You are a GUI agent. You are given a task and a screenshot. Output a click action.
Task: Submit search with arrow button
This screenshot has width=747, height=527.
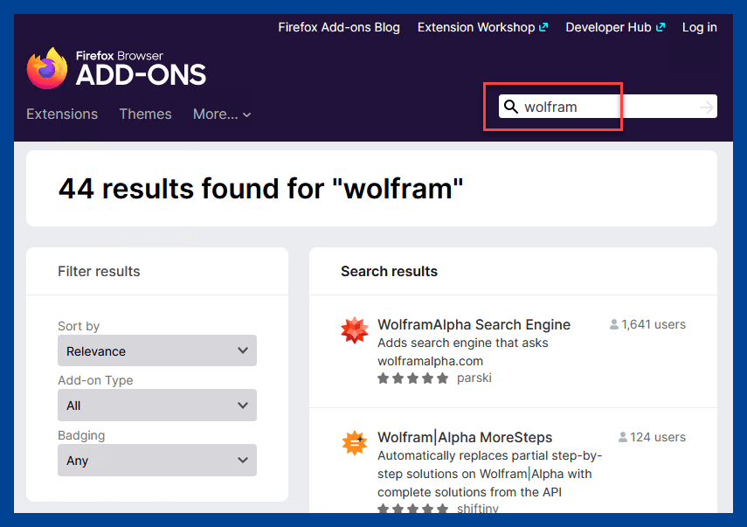[707, 107]
